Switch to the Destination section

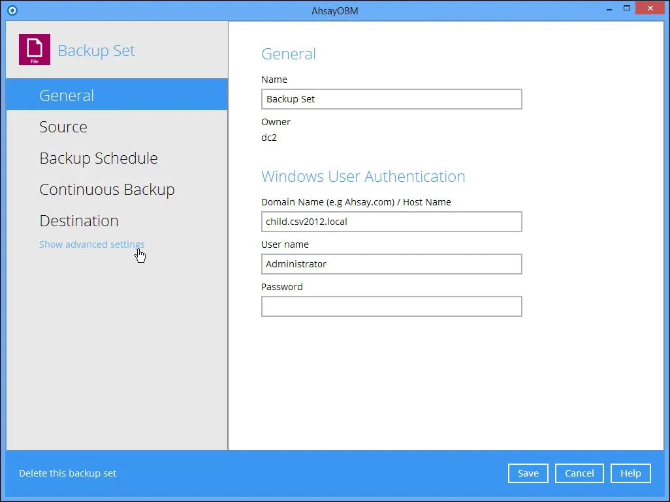point(79,221)
